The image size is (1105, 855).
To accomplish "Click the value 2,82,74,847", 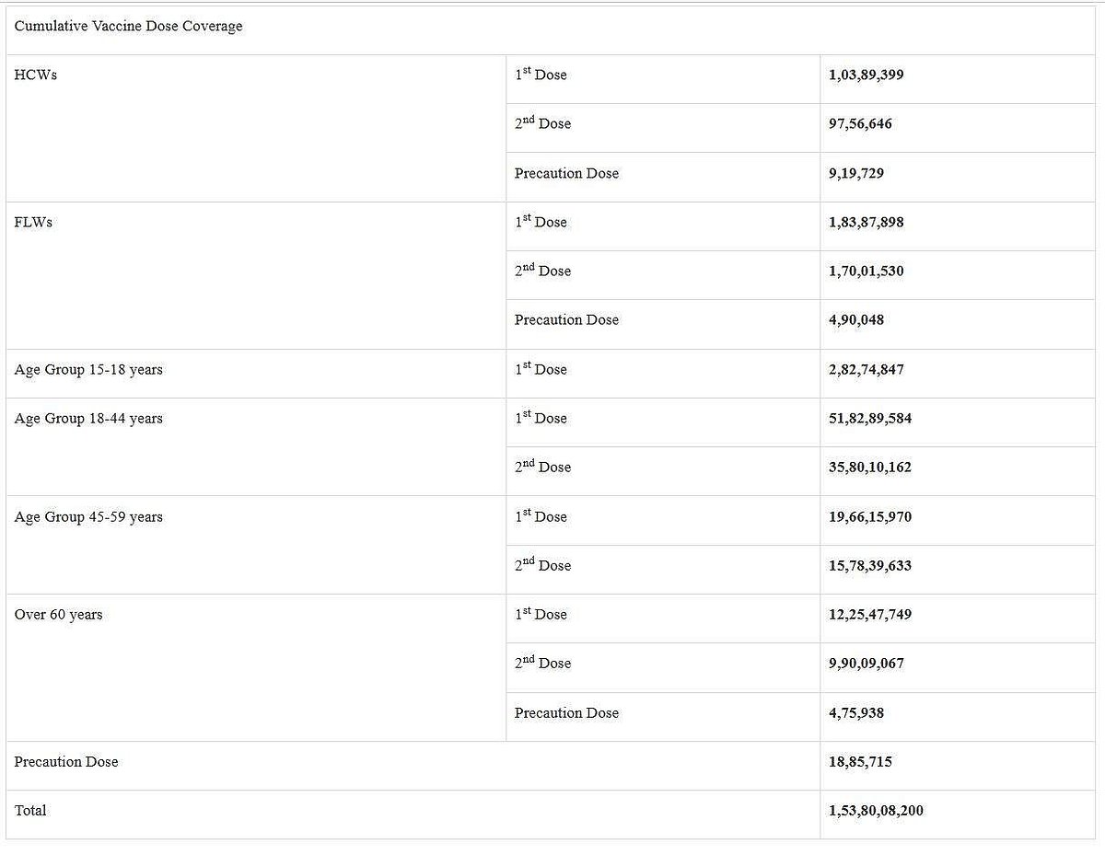I will [x=866, y=369].
